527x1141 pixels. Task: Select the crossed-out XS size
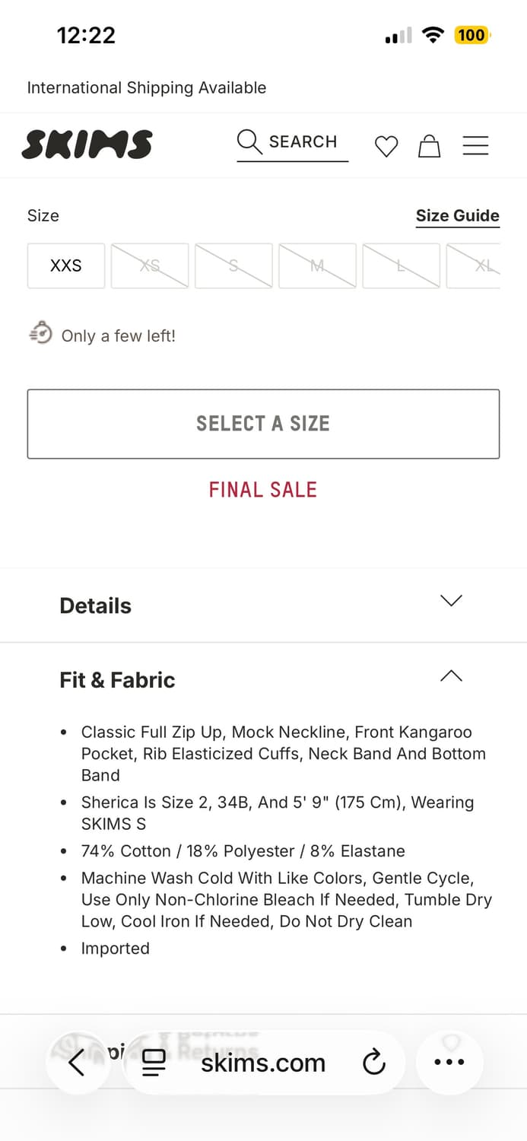pos(150,265)
